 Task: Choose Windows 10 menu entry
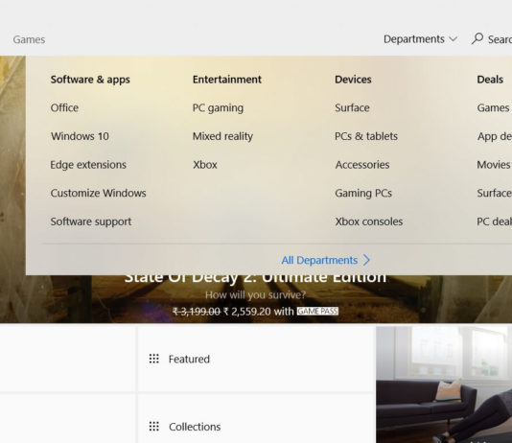coord(80,136)
